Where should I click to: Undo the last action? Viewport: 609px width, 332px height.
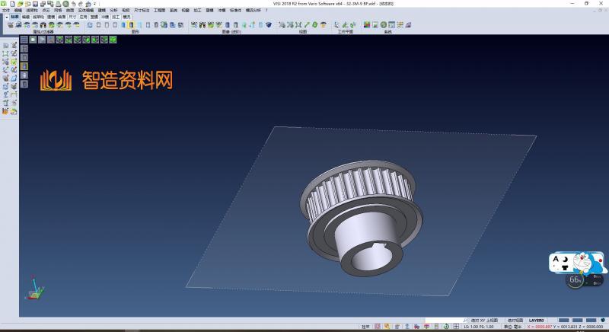point(73,4)
